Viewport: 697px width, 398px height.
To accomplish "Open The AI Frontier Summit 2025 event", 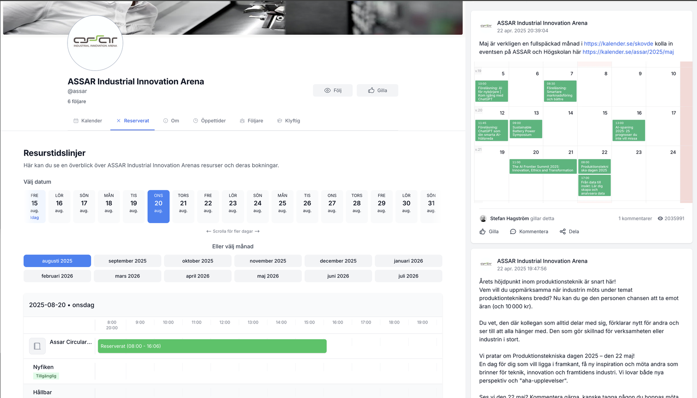I will (x=542, y=167).
